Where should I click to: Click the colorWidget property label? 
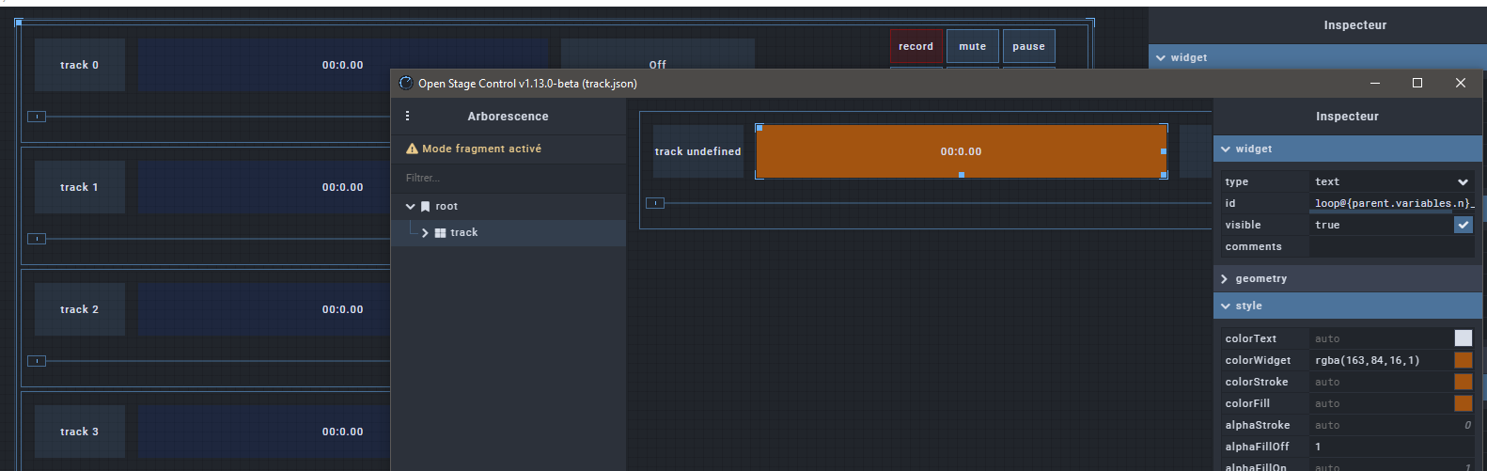pos(1258,360)
